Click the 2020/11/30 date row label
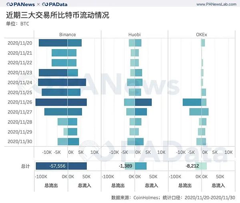 [x=20, y=142]
